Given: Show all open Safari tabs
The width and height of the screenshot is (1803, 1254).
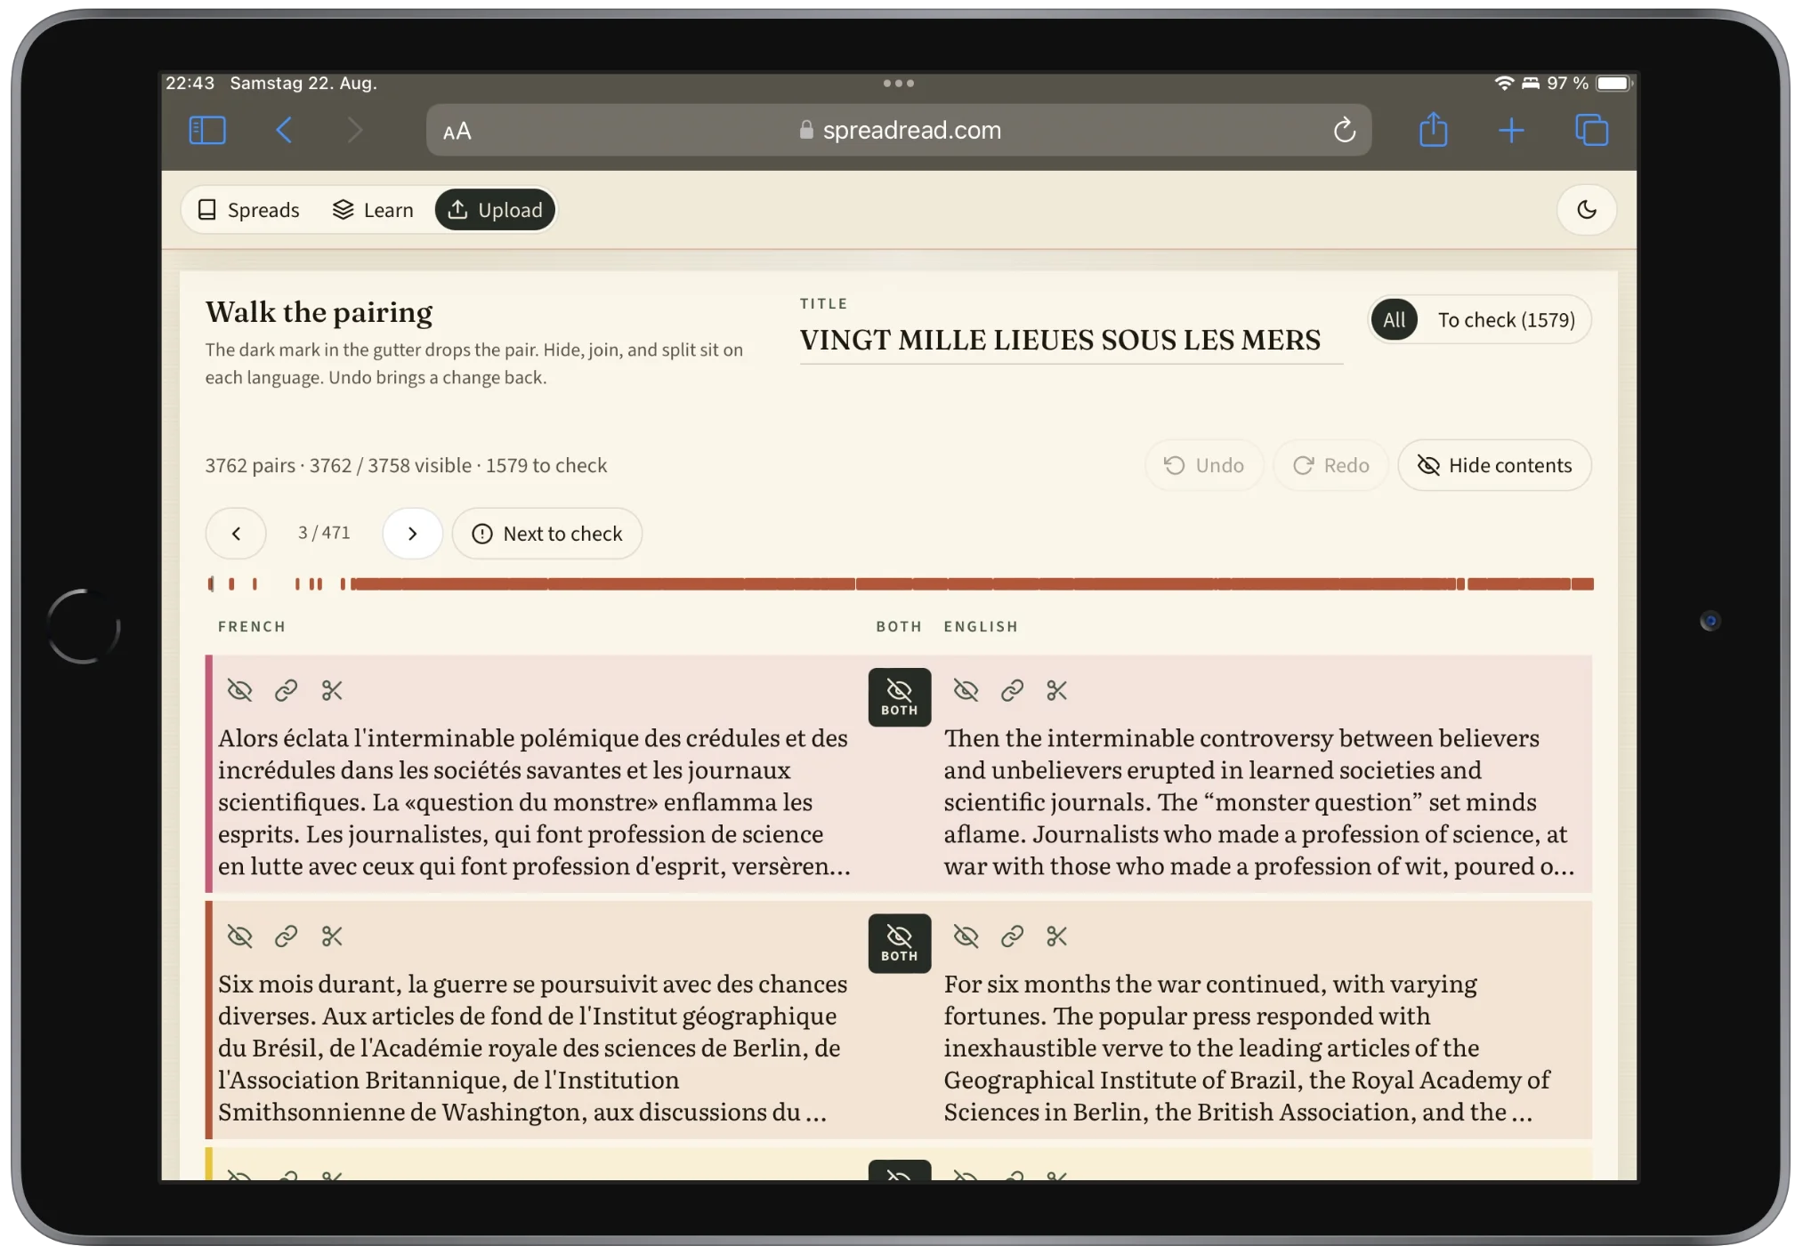Looking at the screenshot, I should pyautogui.click(x=1591, y=131).
